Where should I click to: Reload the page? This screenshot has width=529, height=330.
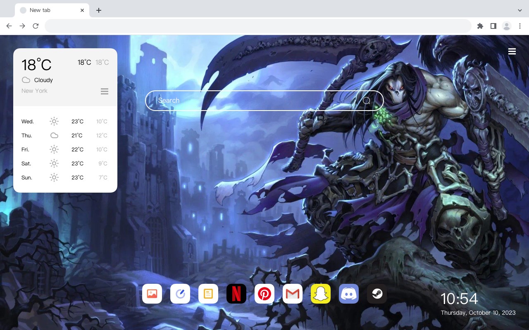36,26
